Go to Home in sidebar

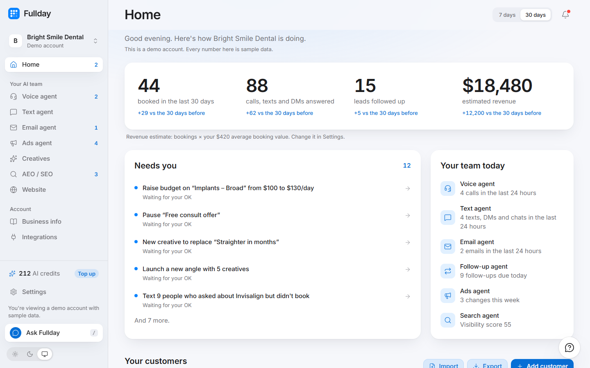pyautogui.click(x=54, y=65)
